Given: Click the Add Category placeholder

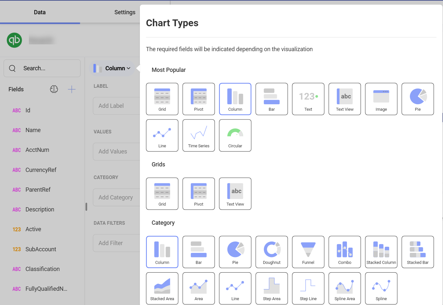Looking at the screenshot, I should pos(116,197).
